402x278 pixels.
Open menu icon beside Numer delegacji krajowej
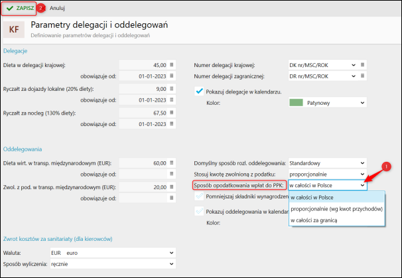click(362, 65)
